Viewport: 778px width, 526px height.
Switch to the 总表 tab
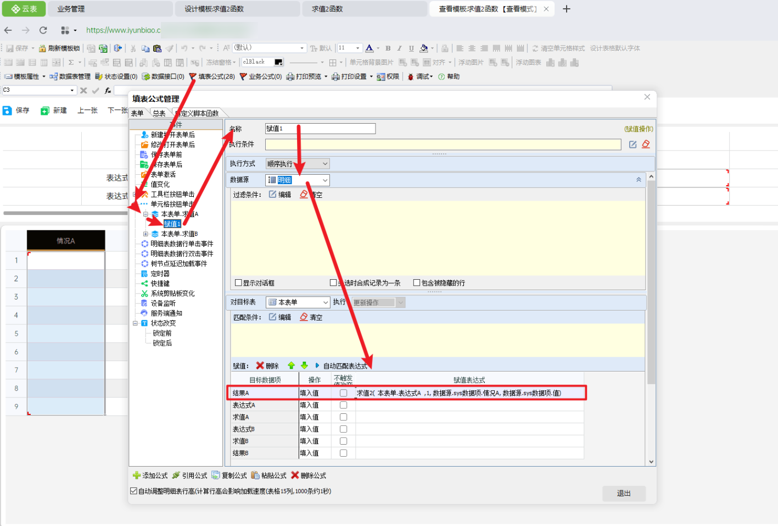point(159,113)
